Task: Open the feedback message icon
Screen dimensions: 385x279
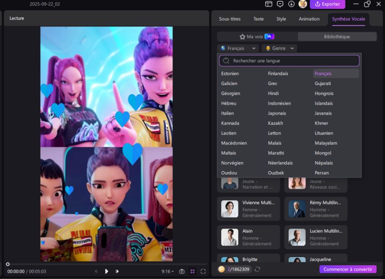Action: pos(280,4)
